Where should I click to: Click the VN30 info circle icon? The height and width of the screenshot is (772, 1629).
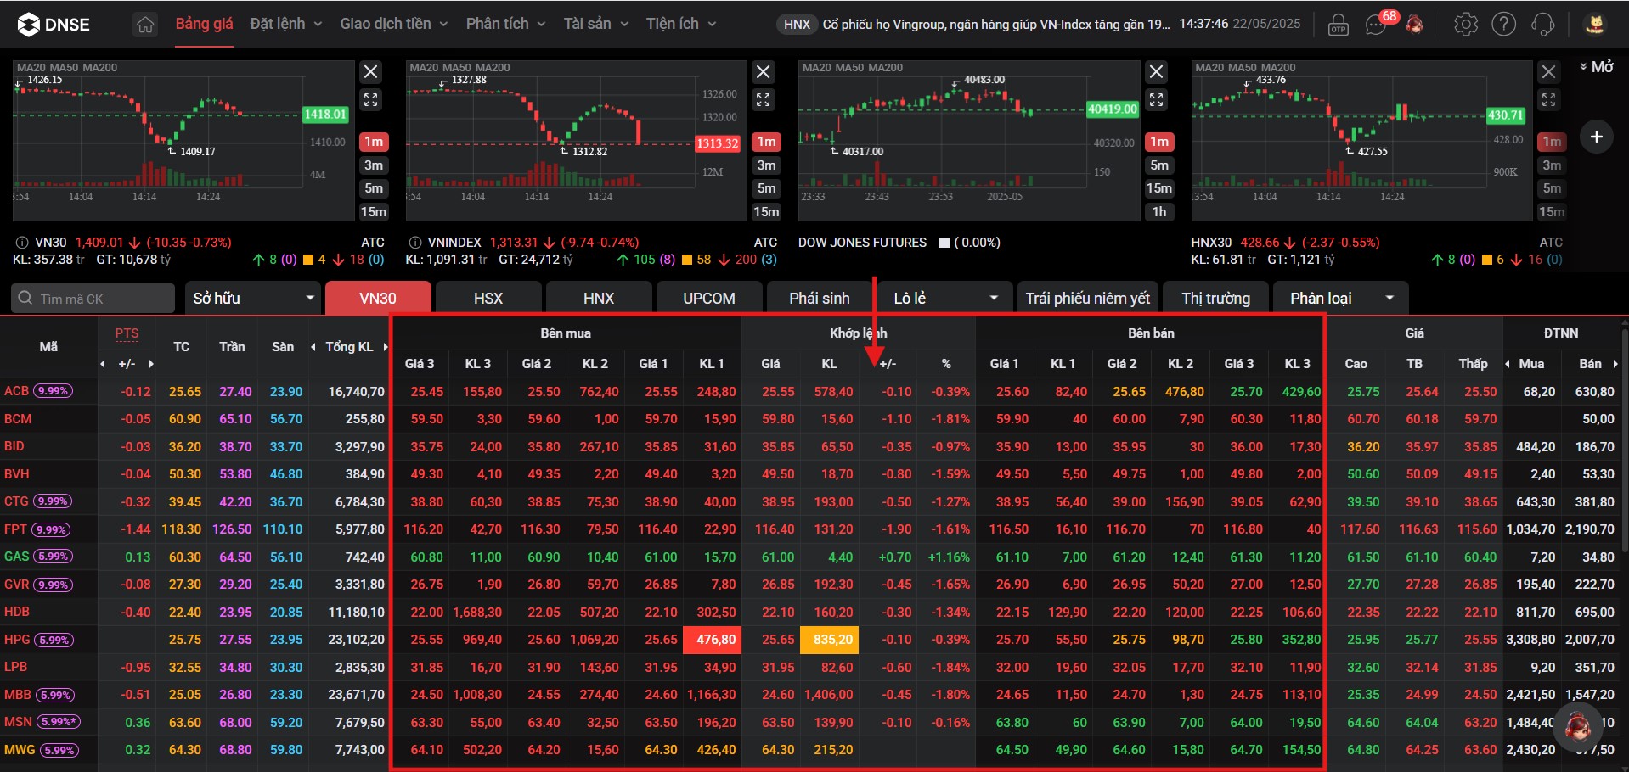(22, 243)
